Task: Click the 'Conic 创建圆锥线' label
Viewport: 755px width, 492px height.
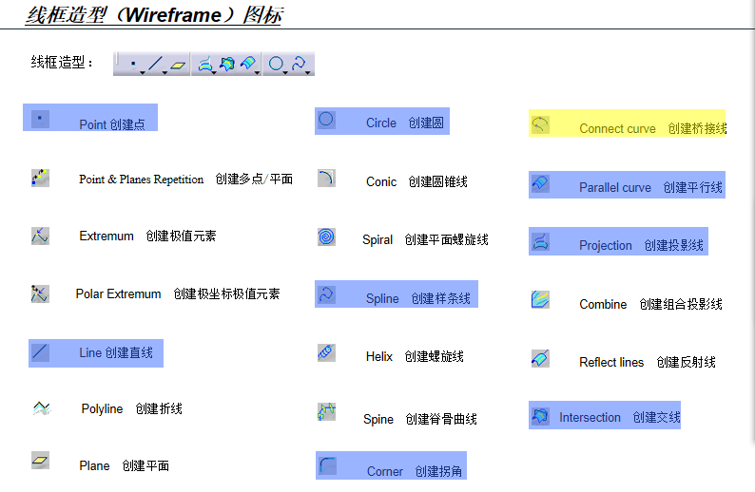Action: (x=416, y=181)
